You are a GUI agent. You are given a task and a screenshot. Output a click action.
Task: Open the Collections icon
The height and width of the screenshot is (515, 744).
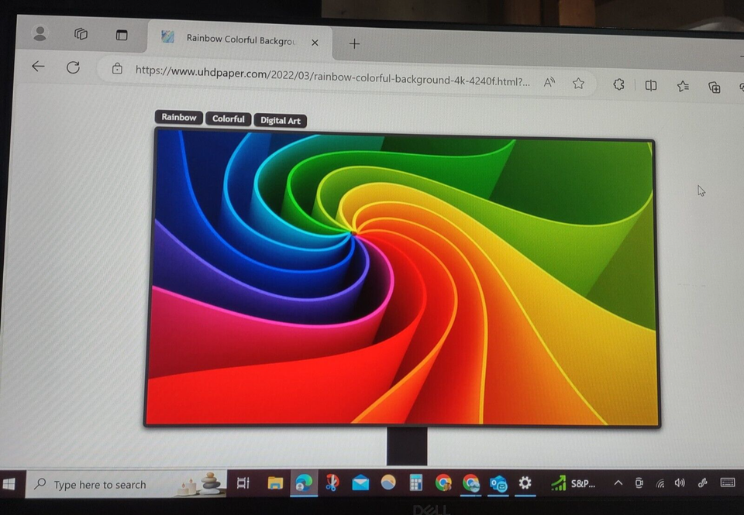(713, 88)
